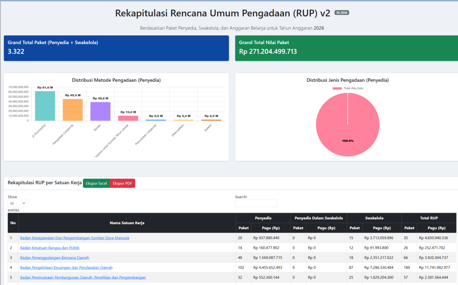Sort by Nama Satuan Kerja column header
Screen dimensions: 458x285
coord(127,223)
